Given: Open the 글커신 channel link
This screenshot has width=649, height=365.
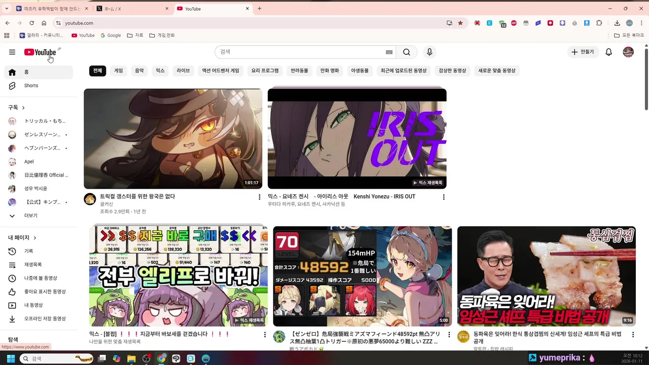Looking at the screenshot, I should pos(106,204).
